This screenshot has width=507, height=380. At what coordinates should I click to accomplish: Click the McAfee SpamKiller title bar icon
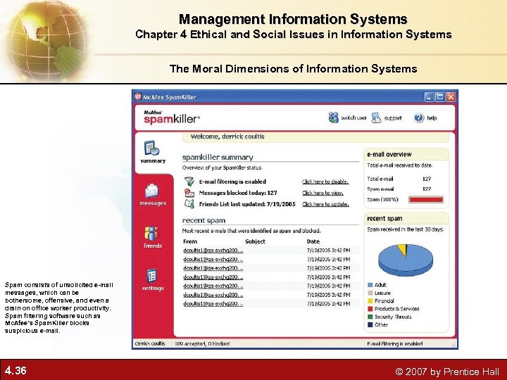tap(138, 96)
